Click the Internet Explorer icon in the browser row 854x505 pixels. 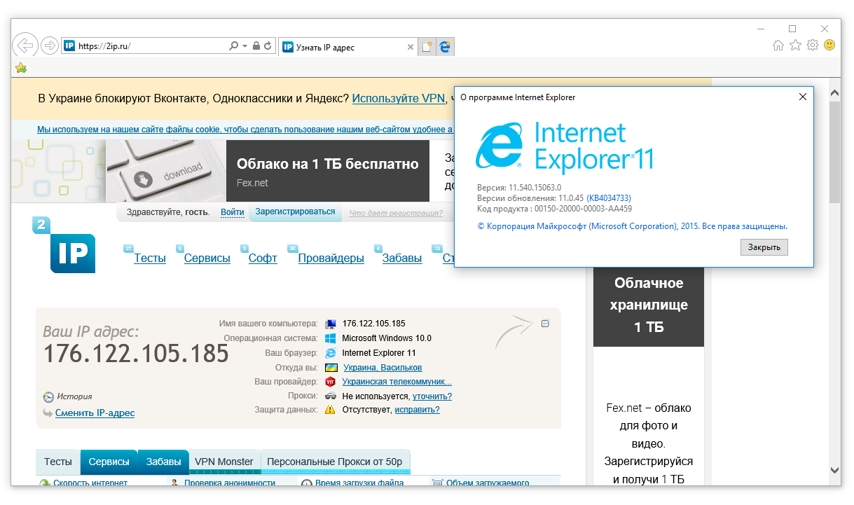tap(331, 353)
